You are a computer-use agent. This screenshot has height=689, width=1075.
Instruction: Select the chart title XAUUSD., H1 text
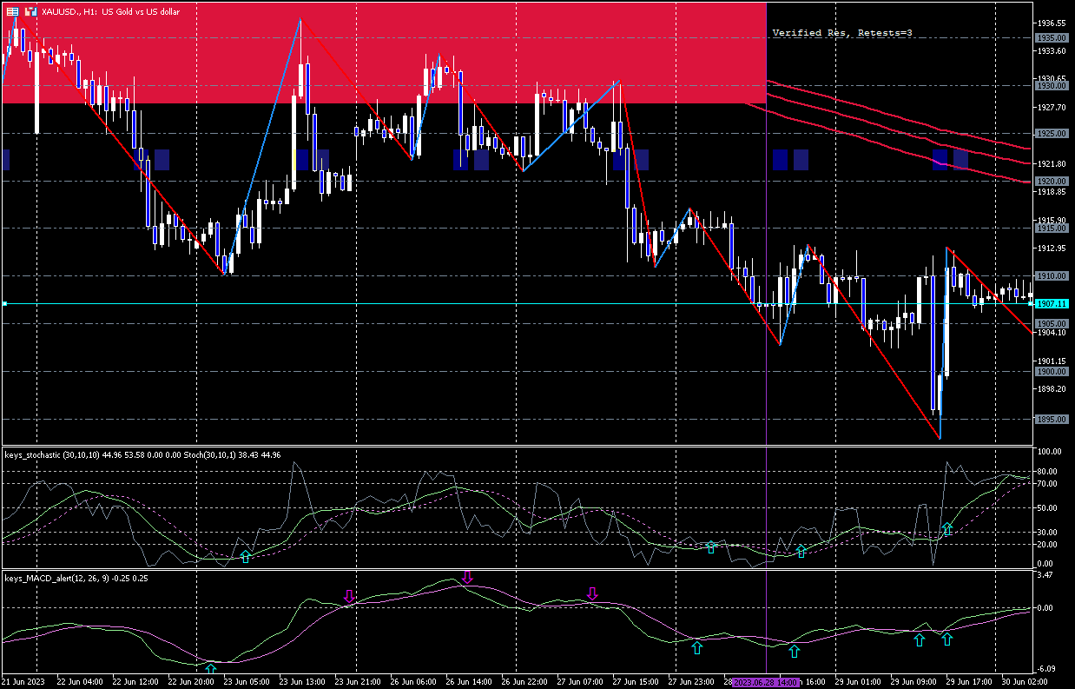tap(70, 12)
